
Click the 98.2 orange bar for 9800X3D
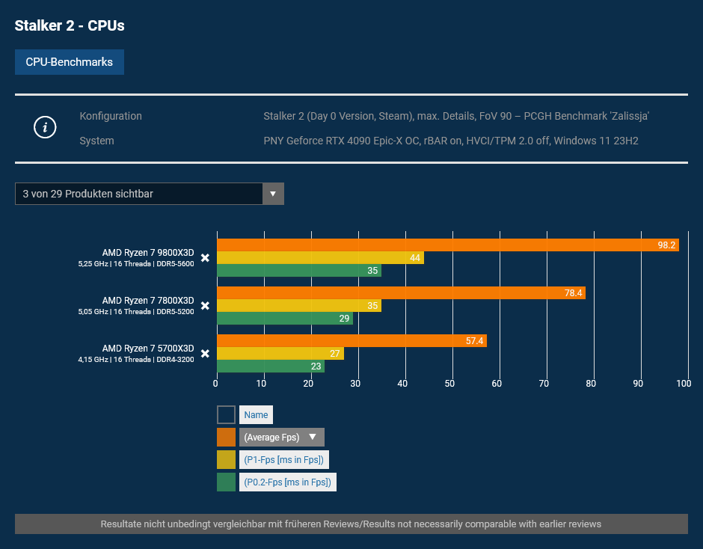448,245
